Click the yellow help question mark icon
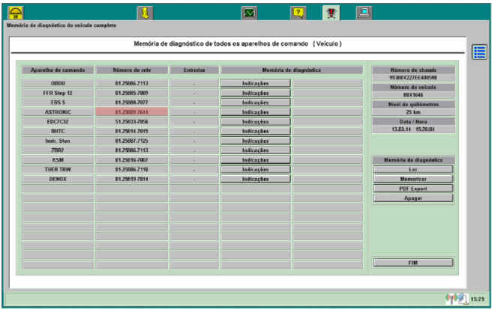494x309 pixels. click(x=298, y=12)
